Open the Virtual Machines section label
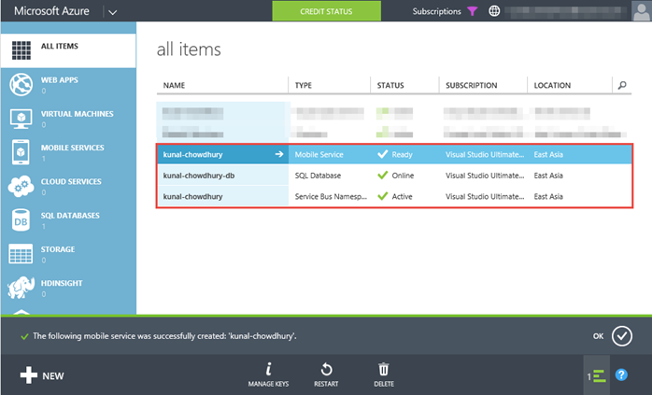The height and width of the screenshot is (395, 652). tap(77, 114)
